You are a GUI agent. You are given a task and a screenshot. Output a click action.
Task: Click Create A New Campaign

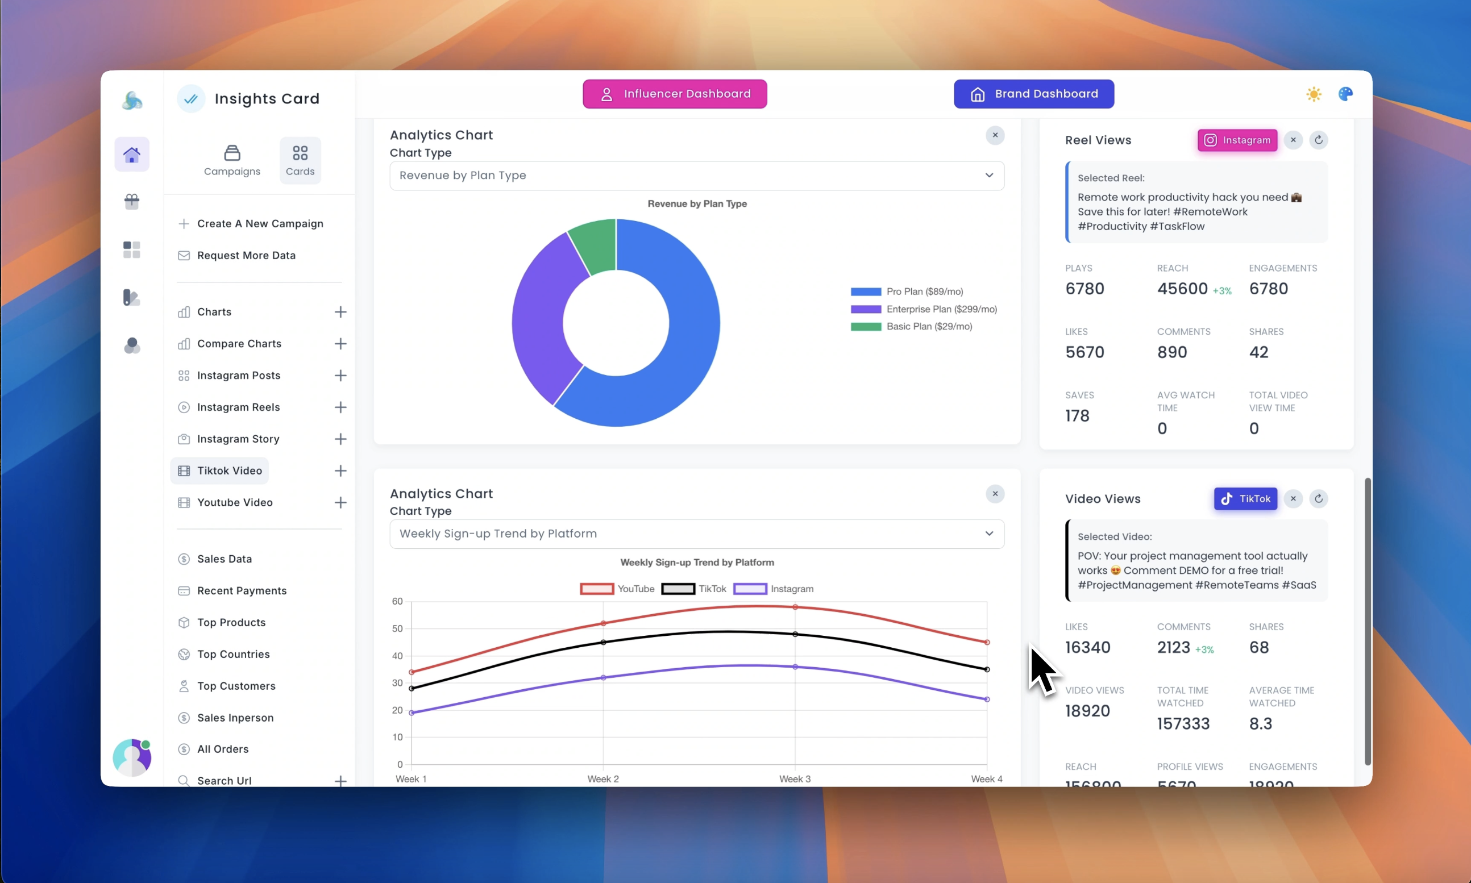[x=260, y=224]
